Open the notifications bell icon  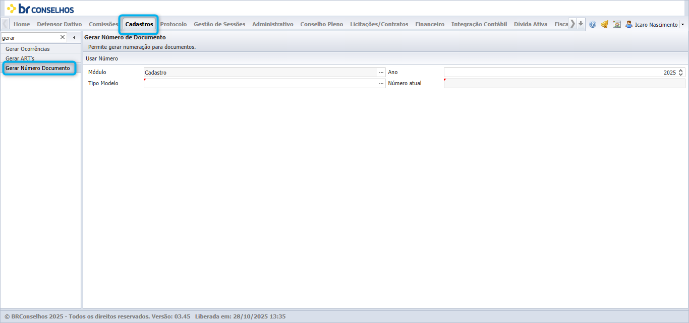tap(604, 24)
